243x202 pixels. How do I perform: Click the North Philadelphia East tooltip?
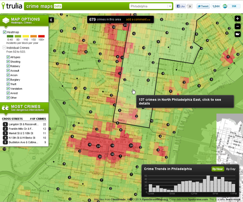(x=185, y=101)
